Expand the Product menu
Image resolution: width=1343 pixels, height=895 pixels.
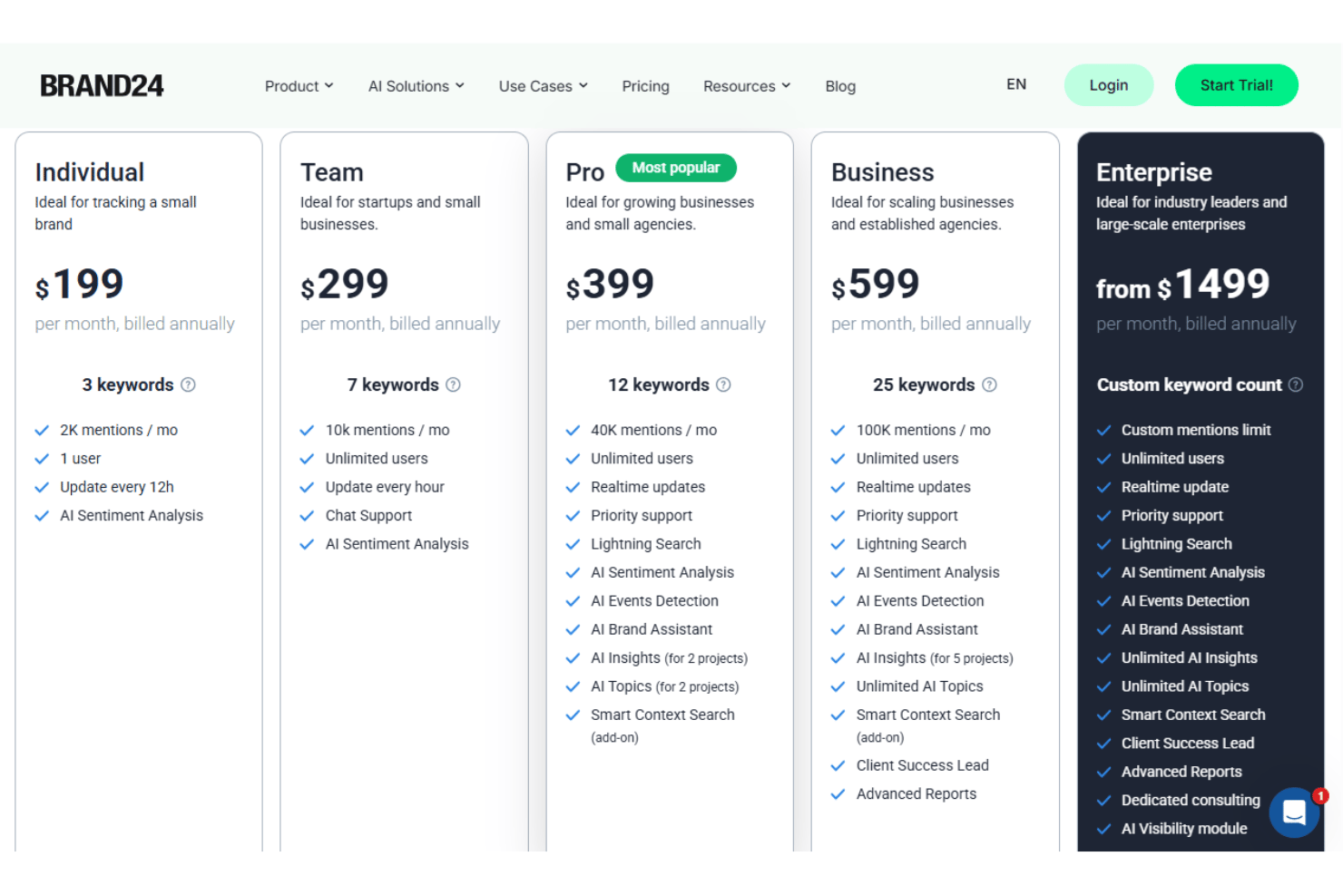299,86
